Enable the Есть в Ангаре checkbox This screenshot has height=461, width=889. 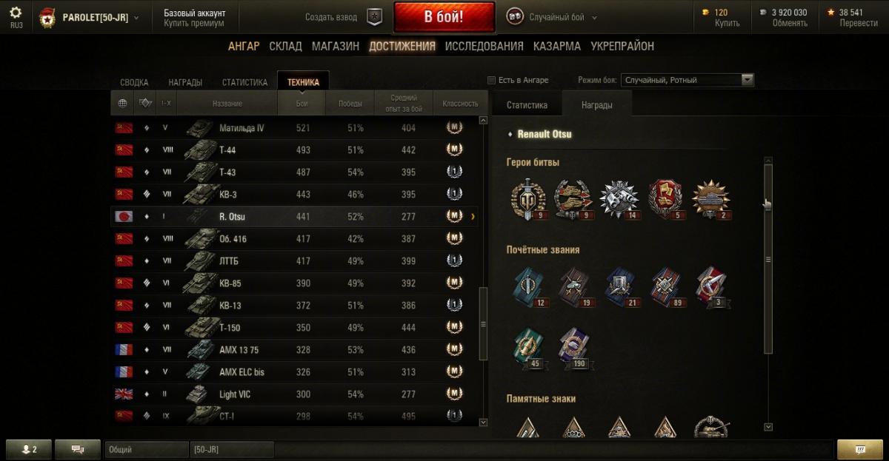(491, 80)
